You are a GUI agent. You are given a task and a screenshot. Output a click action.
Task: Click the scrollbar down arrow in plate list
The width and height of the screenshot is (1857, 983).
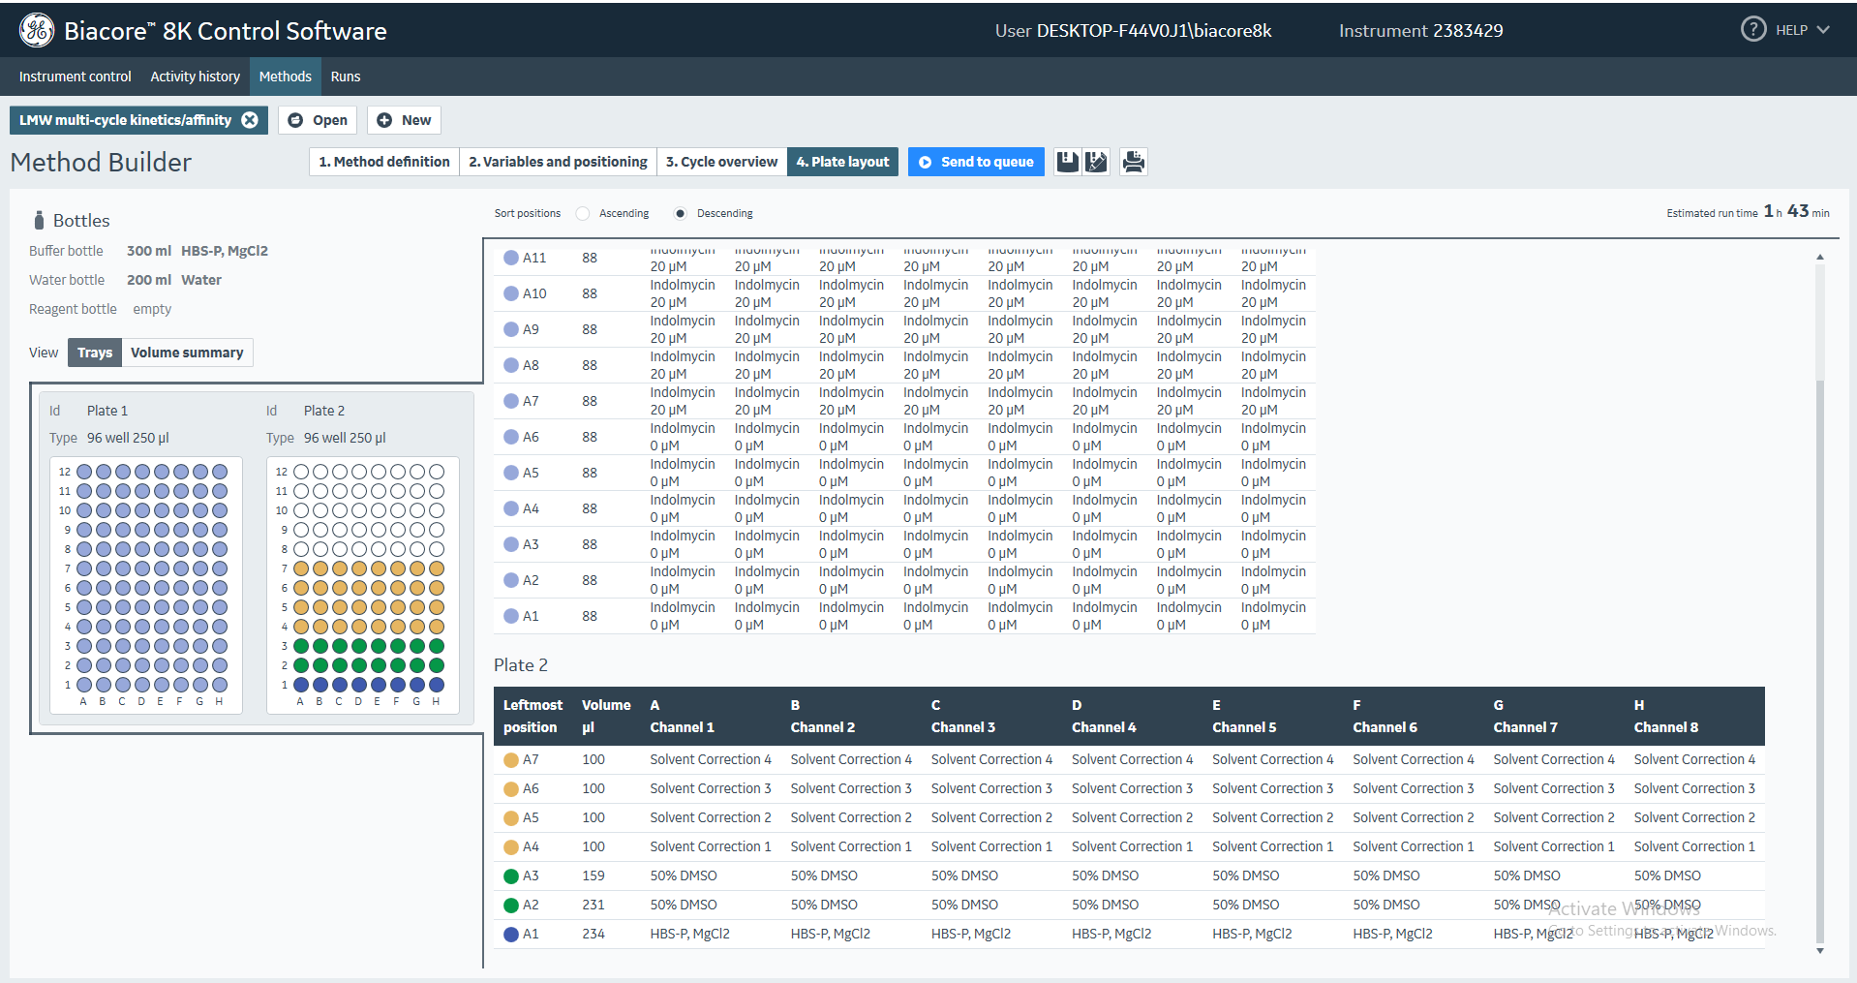click(1820, 951)
